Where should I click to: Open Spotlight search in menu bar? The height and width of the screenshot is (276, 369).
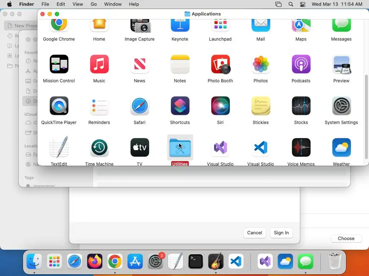pyautogui.click(x=291, y=4)
